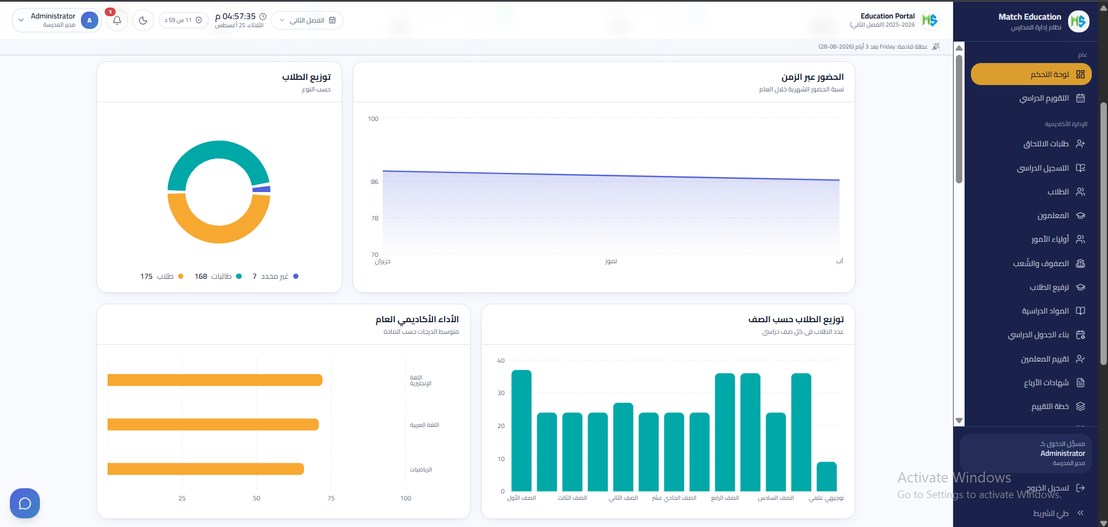Click open-book icon beside المواد الدراسية
The image size is (1108, 527).
(1080, 311)
